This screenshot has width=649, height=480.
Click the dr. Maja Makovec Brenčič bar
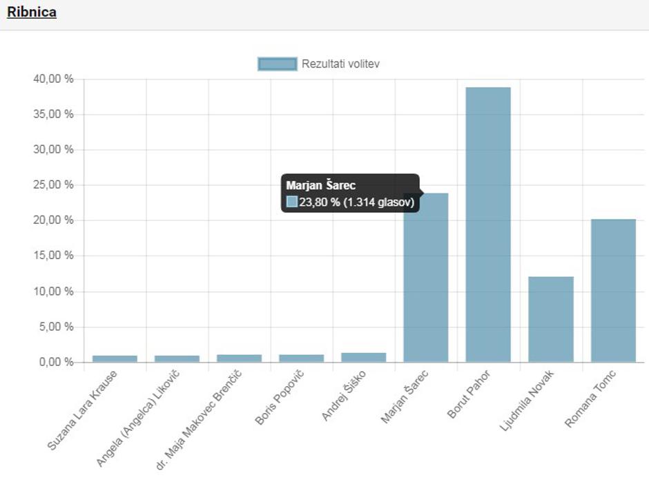coord(239,358)
